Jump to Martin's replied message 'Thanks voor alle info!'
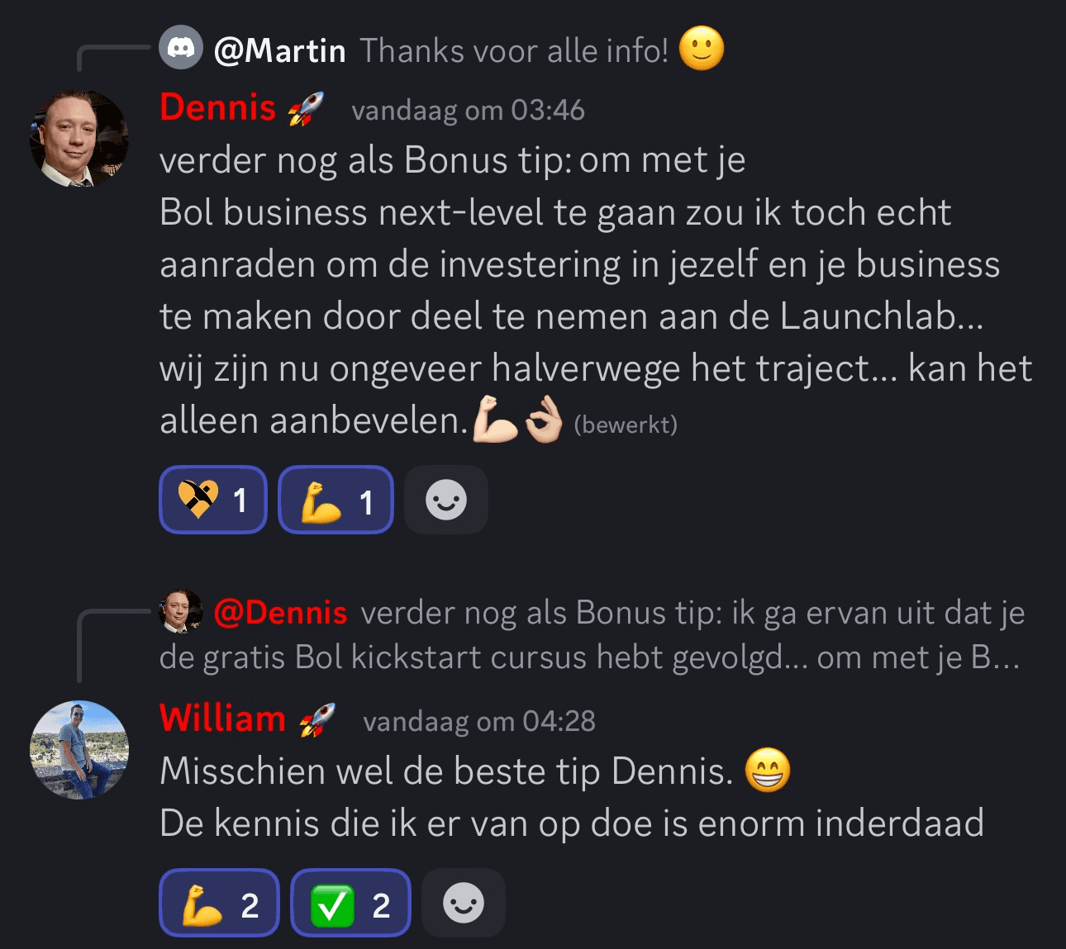Screen dimensions: 1066x949 click(x=513, y=50)
